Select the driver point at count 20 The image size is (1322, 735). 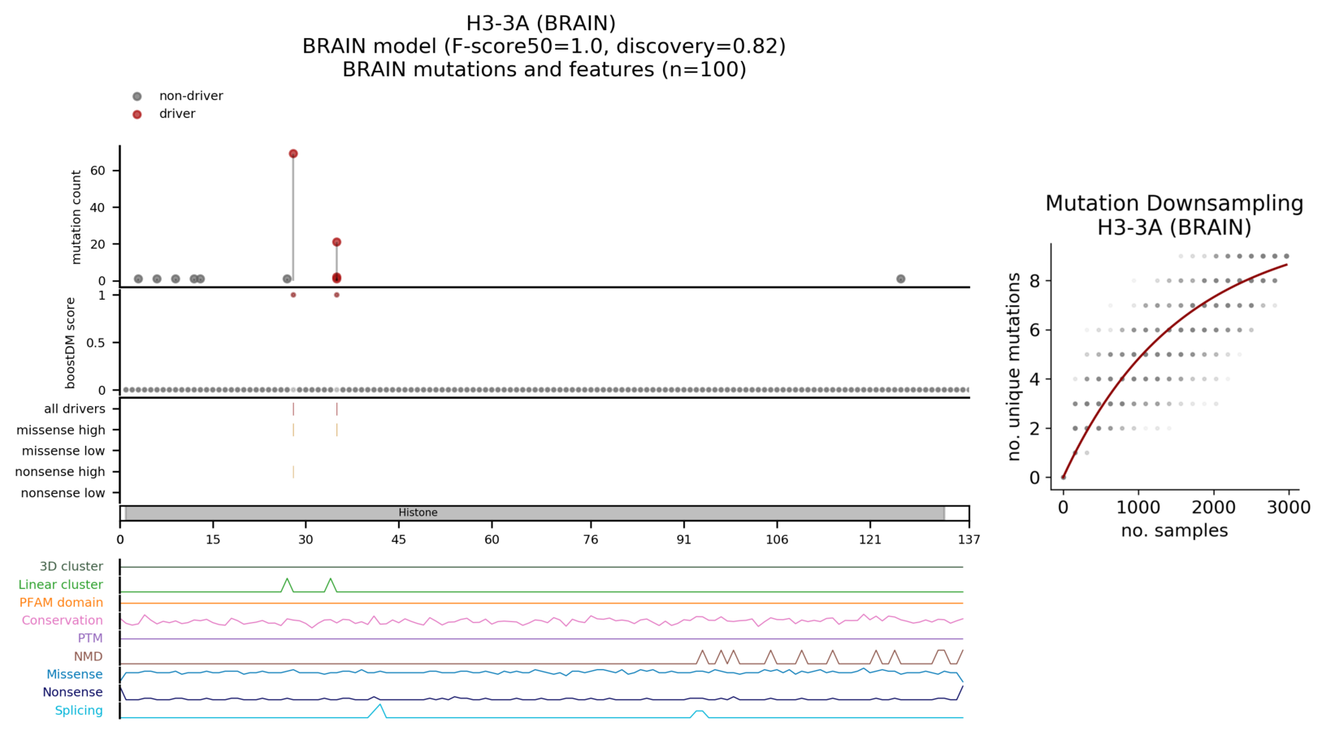point(336,242)
